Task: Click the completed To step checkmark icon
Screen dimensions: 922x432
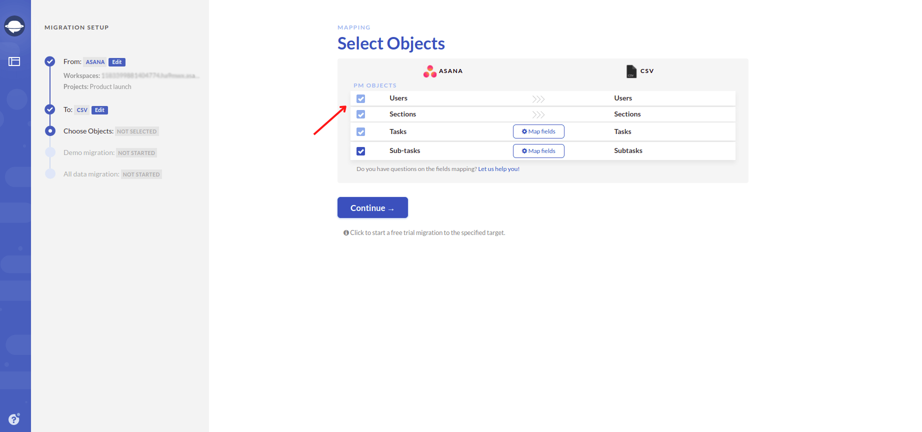Action: coord(50,109)
